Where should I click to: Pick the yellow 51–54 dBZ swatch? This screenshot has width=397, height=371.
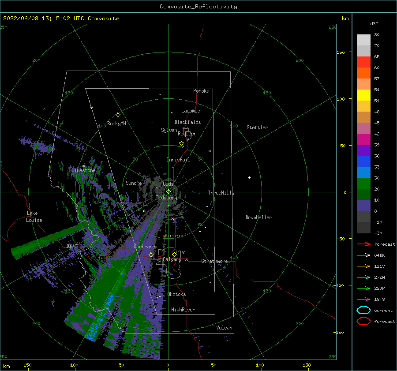(x=363, y=95)
